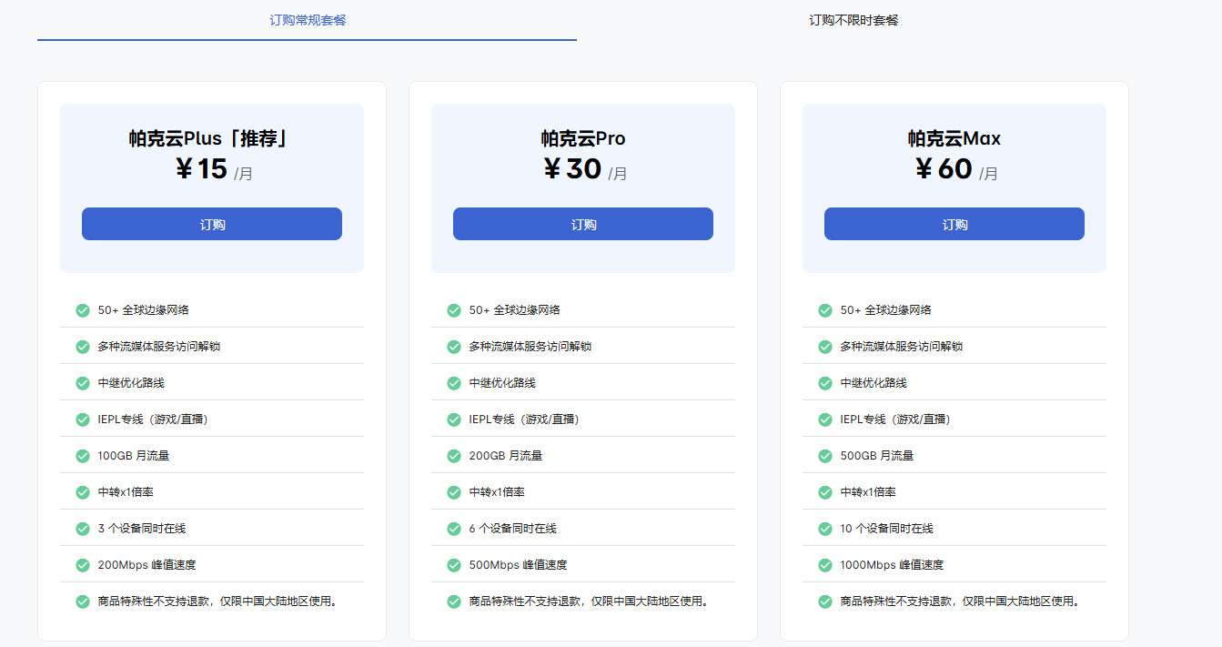1222x647 pixels.
Task: Select the 订购常规套餐 tab
Action: [x=307, y=19]
